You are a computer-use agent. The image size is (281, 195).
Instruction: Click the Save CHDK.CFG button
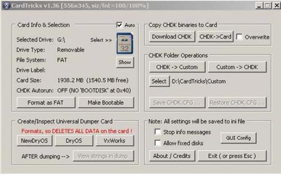point(177,102)
